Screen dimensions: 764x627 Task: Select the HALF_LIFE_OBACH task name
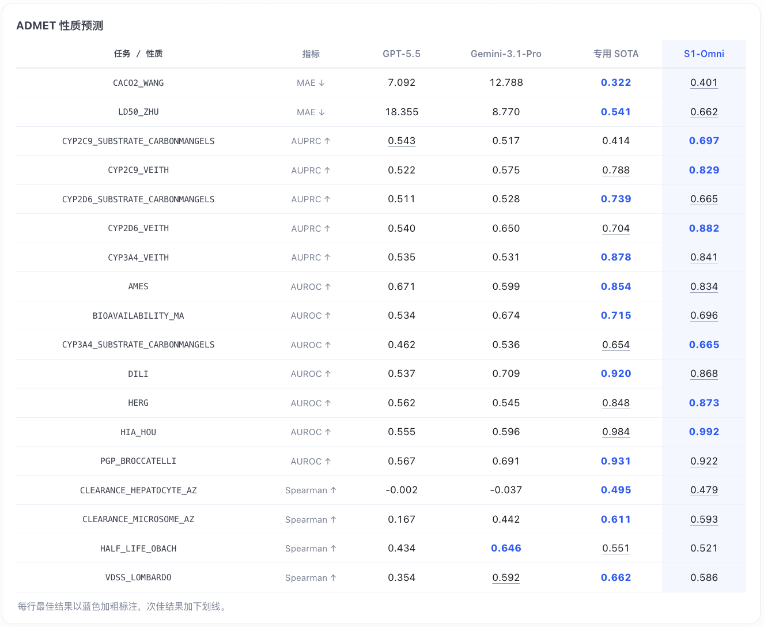(x=138, y=549)
